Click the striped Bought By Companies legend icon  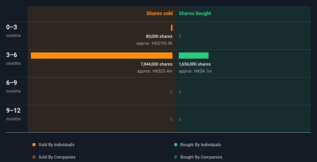[x=176, y=157]
